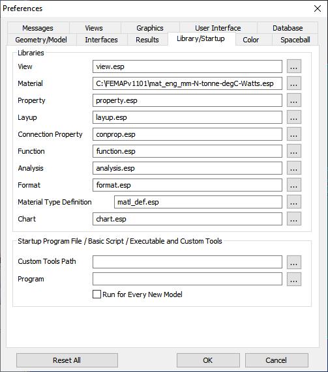This screenshot has width=328, height=372.
Task: Open the Interfaces tab
Action: click(x=102, y=40)
